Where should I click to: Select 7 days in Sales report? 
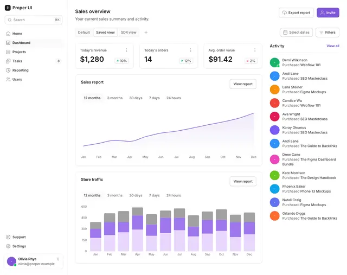pos(154,98)
